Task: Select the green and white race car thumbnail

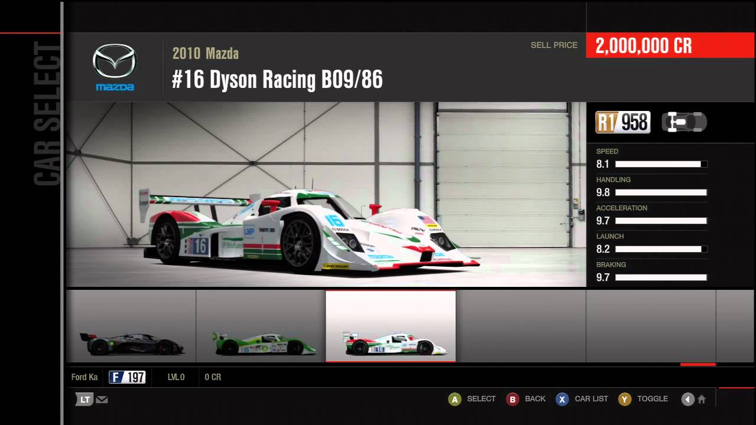Action: tap(260, 326)
